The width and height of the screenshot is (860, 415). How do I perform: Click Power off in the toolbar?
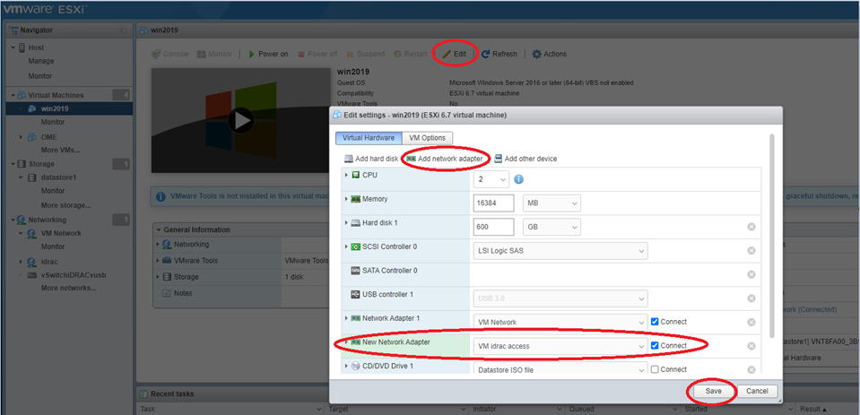[317, 55]
